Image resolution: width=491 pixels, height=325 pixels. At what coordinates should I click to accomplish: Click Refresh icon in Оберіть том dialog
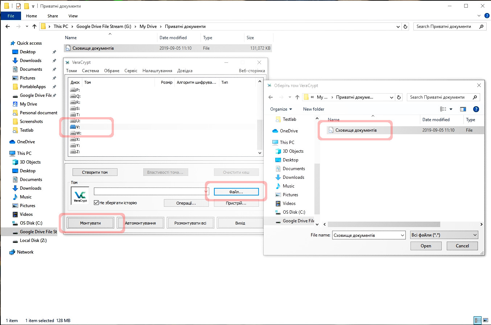coord(399,97)
